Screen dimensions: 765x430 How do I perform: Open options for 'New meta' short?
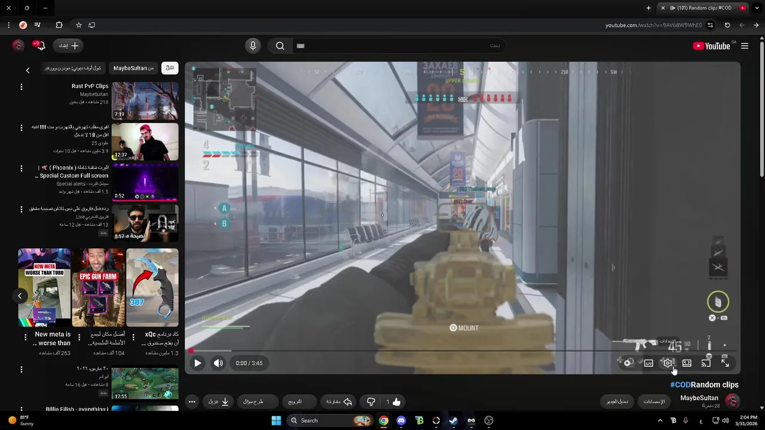pos(25,337)
